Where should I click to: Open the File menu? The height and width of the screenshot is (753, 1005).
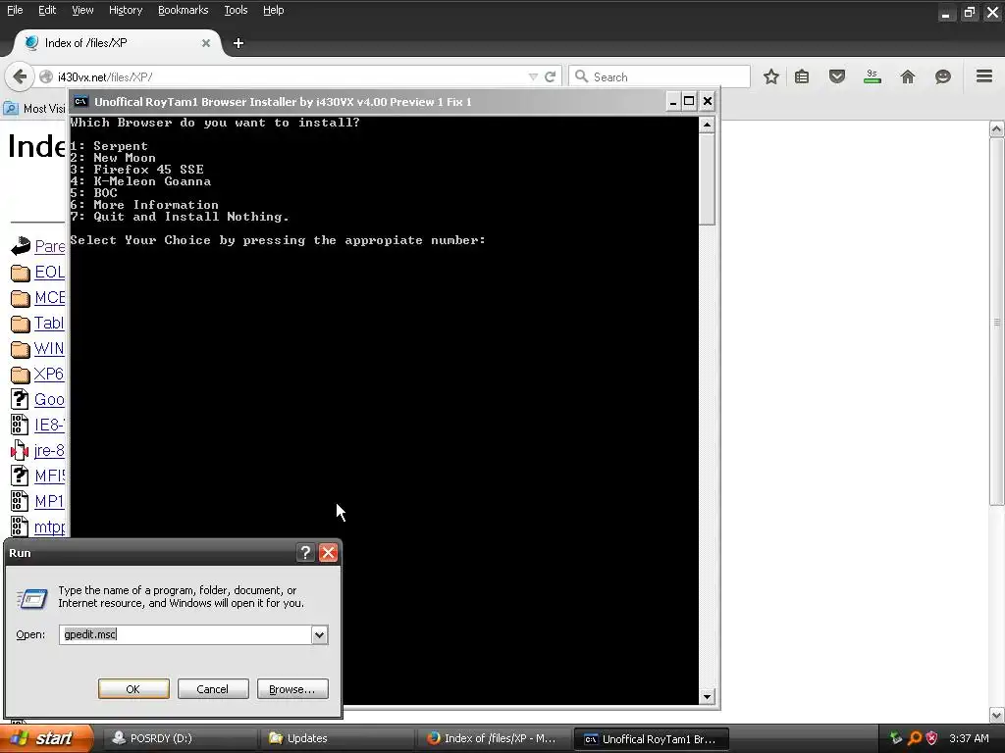tap(15, 10)
